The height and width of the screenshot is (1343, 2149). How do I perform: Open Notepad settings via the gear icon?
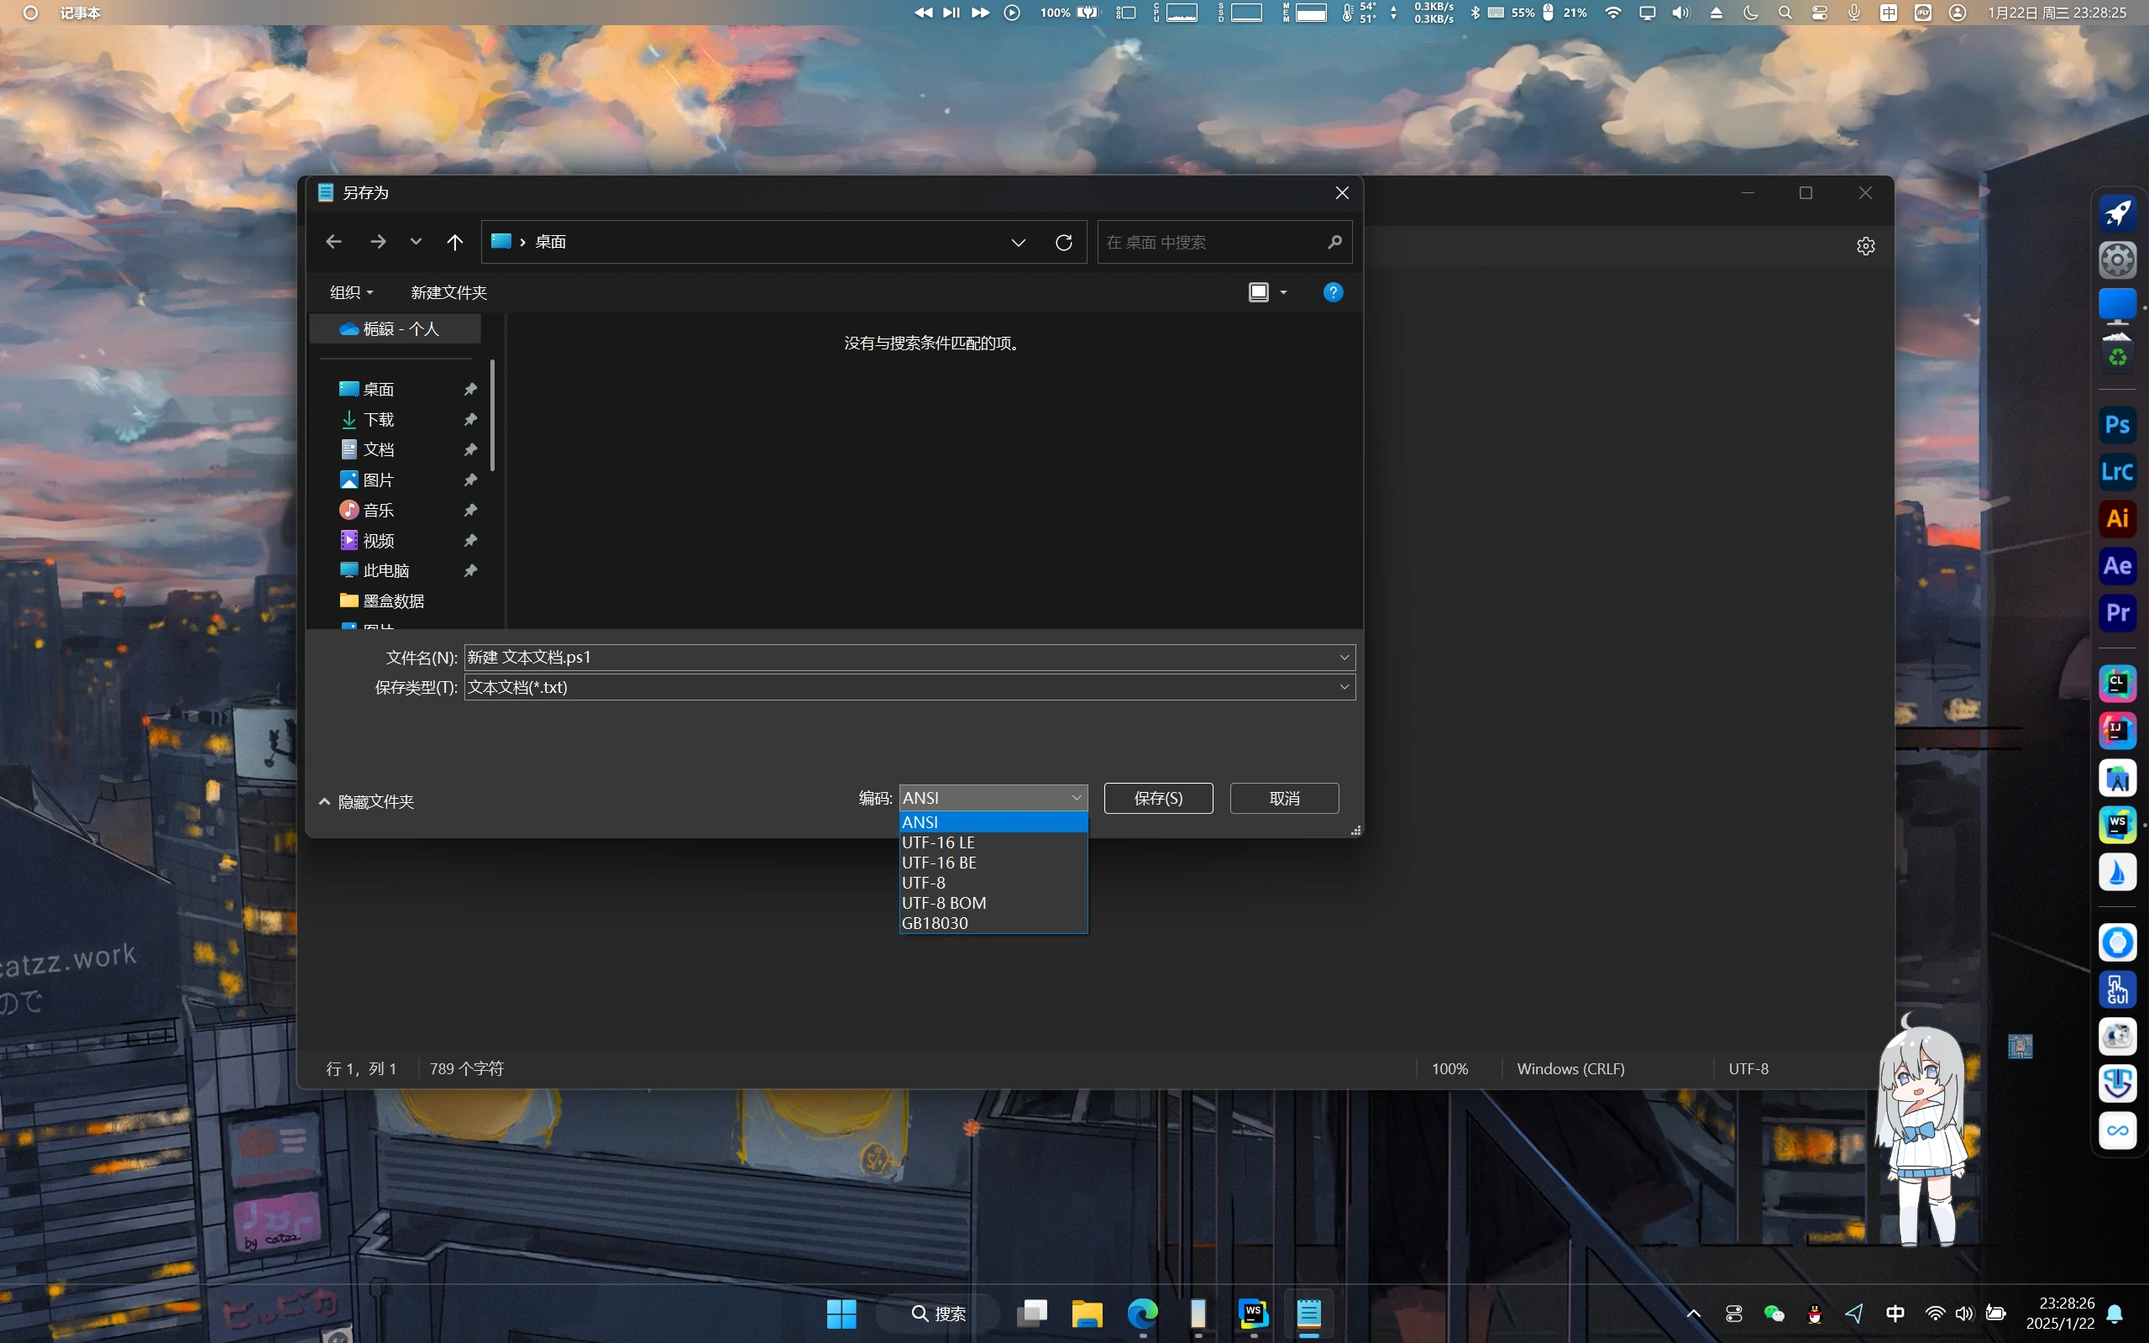pos(1865,246)
